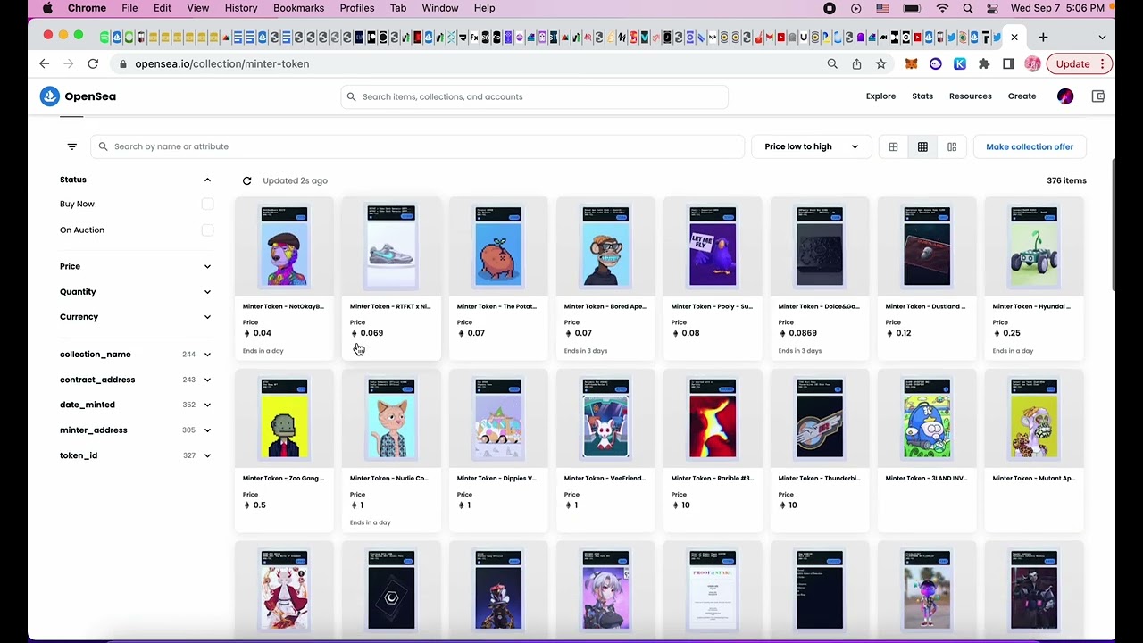This screenshot has width=1143, height=643.
Task: Open Chrome profile avatar
Action: 1032,63
